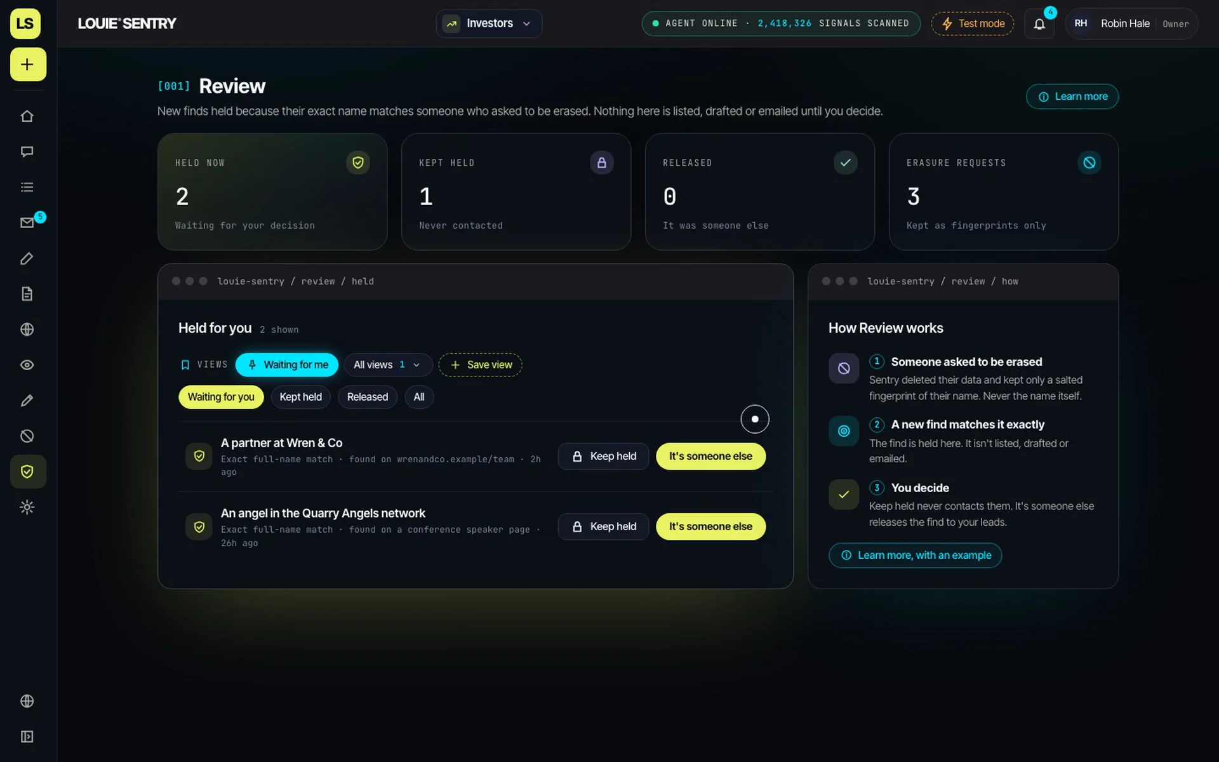Image resolution: width=1219 pixels, height=762 pixels.
Task: Open the Home icon in the sidebar
Action: click(27, 116)
